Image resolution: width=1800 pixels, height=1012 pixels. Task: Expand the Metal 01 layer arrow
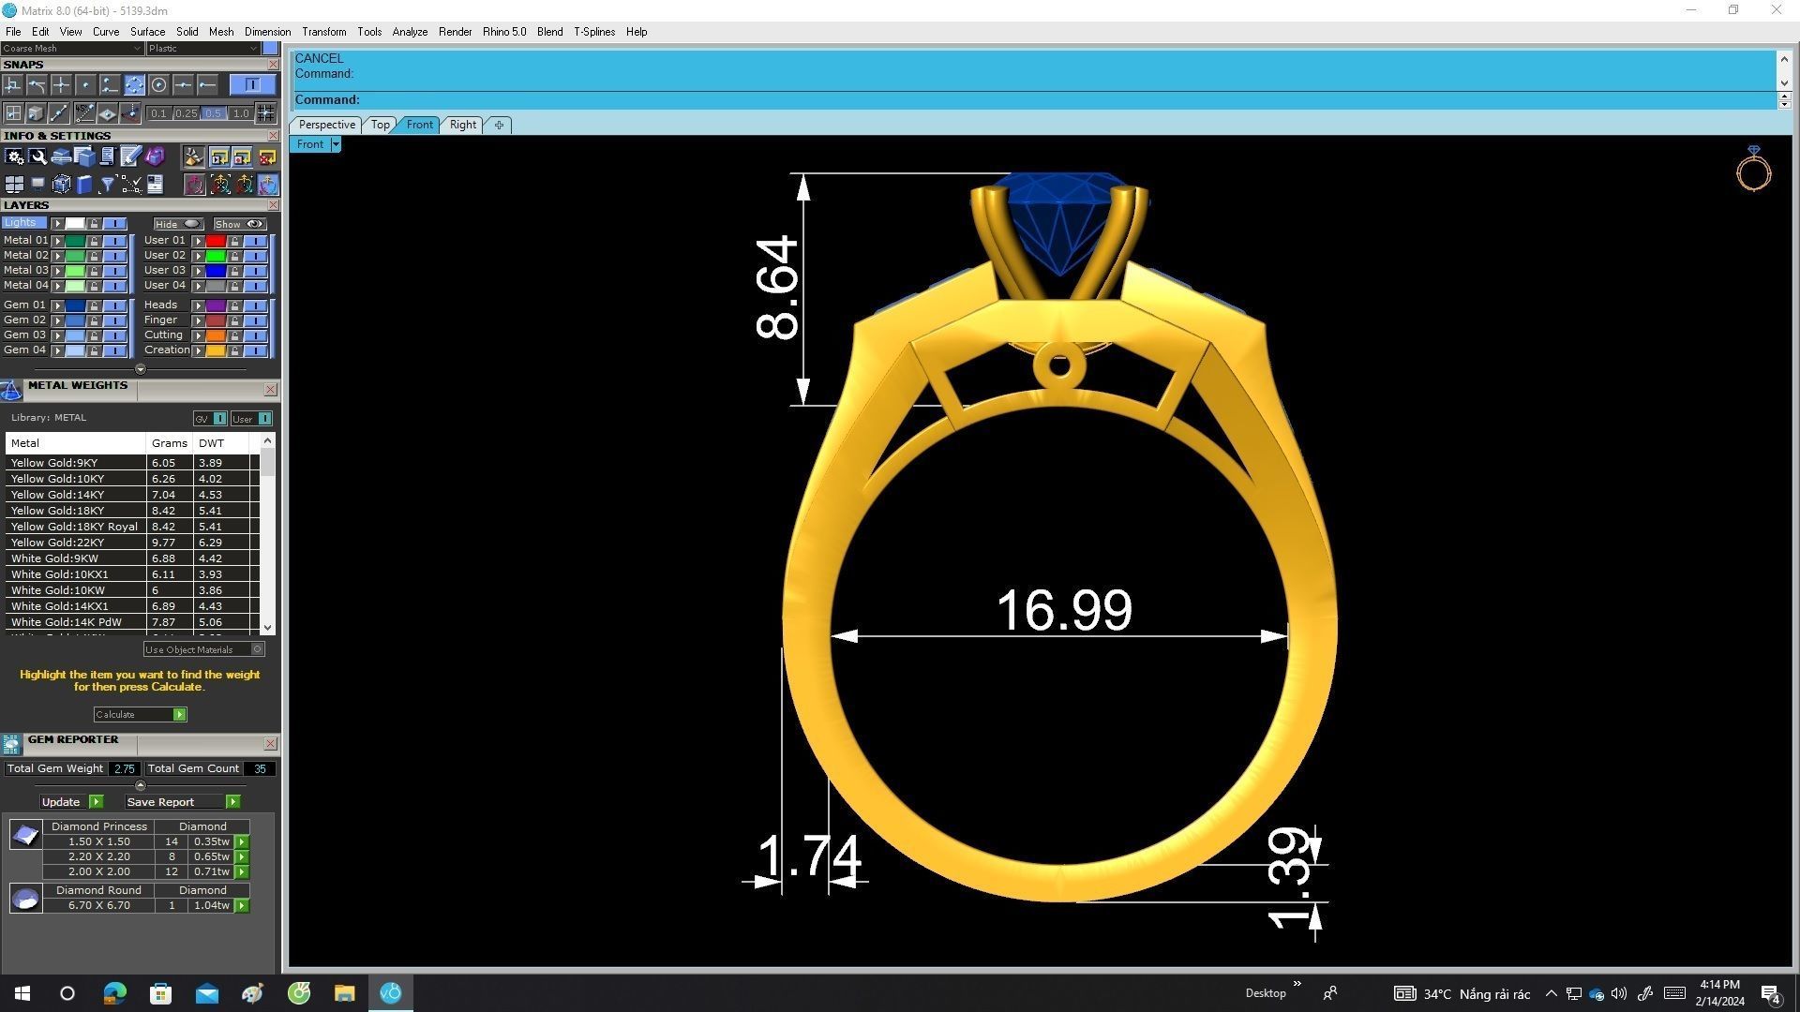[x=58, y=241]
